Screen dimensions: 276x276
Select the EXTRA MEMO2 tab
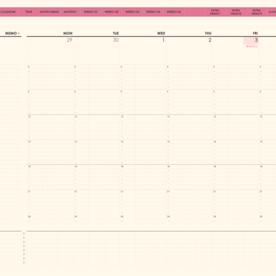[x=236, y=12]
